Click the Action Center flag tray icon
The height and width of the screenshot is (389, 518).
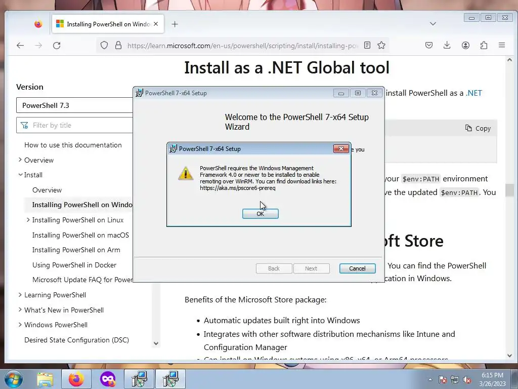click(x=443, y=380)
